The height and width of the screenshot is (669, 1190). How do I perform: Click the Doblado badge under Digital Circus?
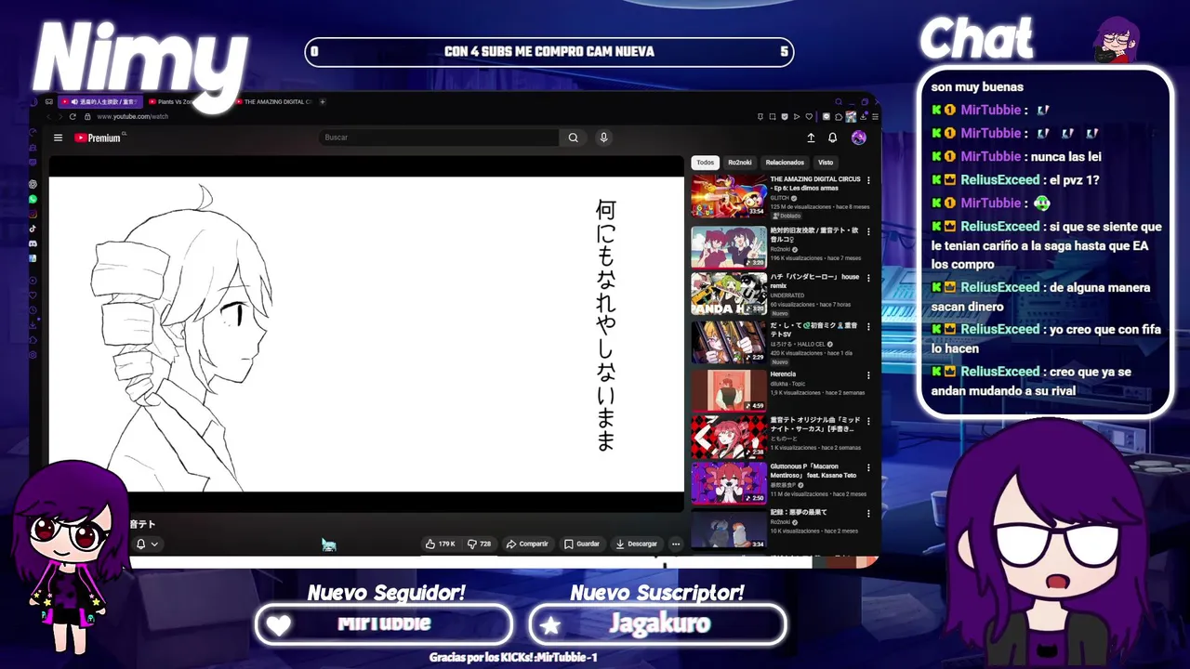787,216
